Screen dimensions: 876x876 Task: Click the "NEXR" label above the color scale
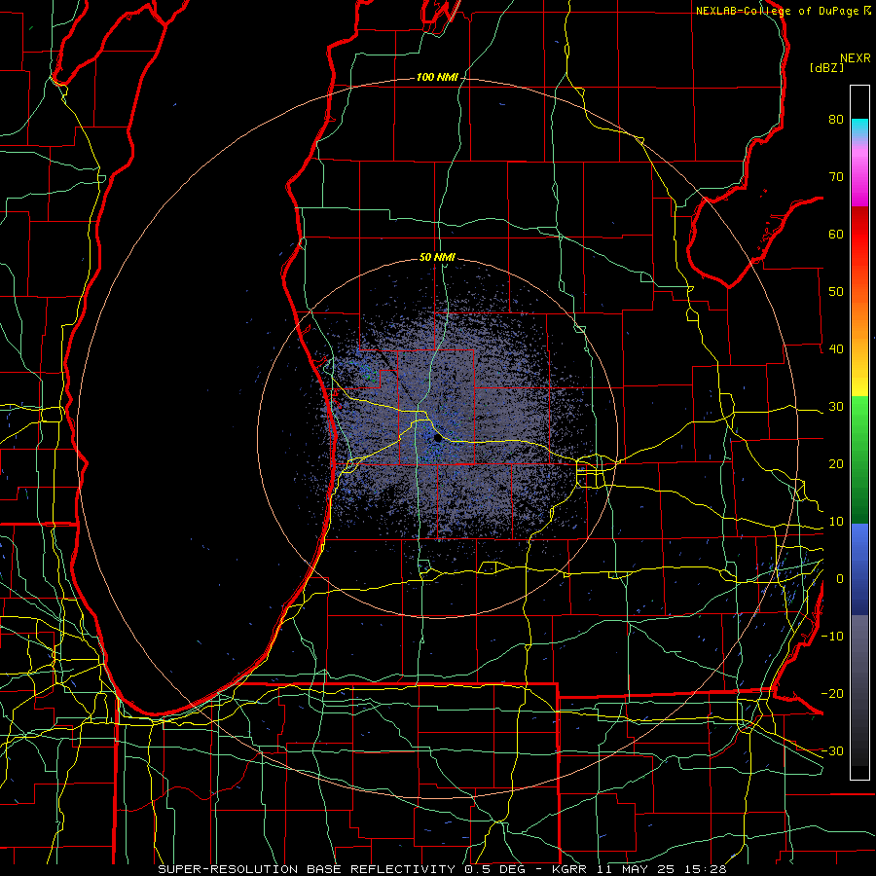pos(855,58)
